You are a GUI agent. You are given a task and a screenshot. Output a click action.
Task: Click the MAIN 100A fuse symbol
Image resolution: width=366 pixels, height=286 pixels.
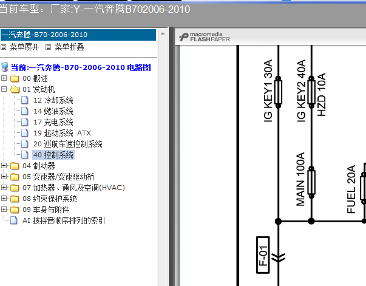[311, 182]
